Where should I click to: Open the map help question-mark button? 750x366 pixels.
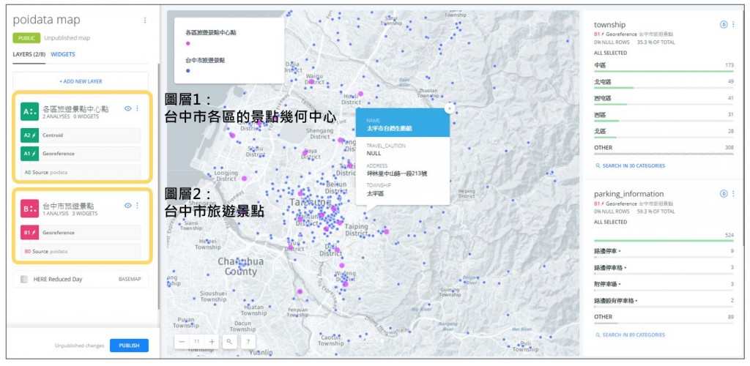click(248, 342)
